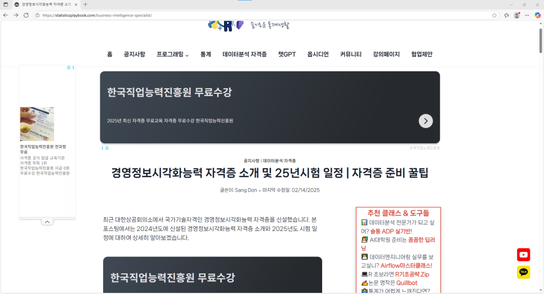Open the YouTube floating button
Image resolution: width=544 pixels, height=294 pixels.
pos(524,255)
